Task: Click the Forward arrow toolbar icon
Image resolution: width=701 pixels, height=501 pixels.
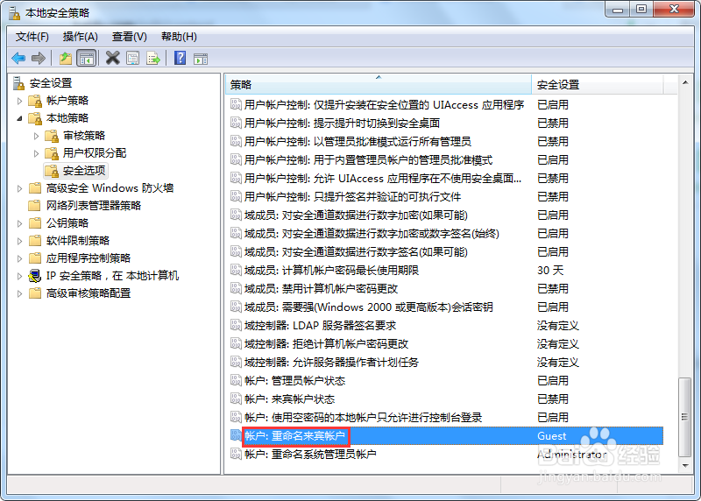Action: [x=39, y=58]
